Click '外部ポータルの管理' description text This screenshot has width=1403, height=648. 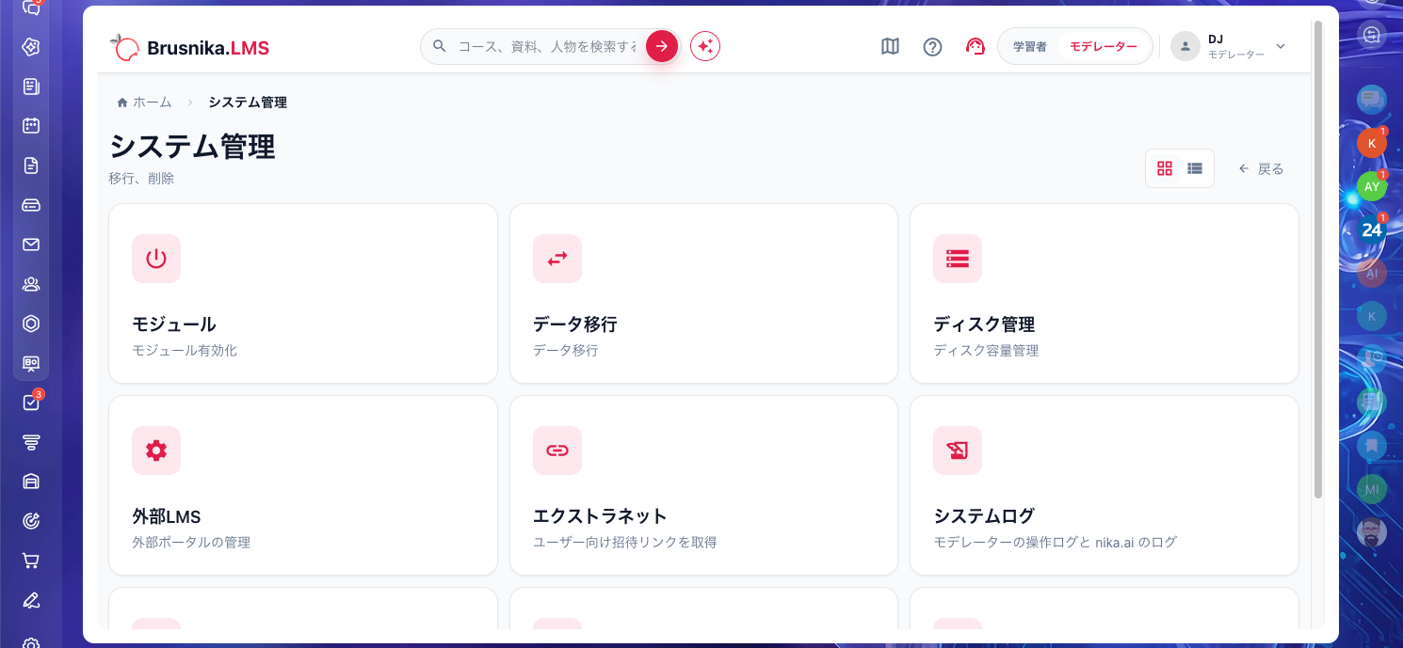coord(191,543)
